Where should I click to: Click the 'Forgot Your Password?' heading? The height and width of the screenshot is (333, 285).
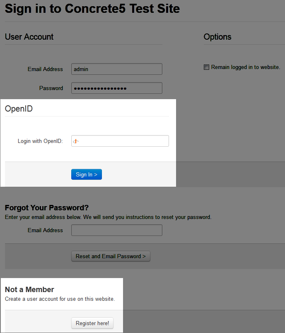coord(47,207)
